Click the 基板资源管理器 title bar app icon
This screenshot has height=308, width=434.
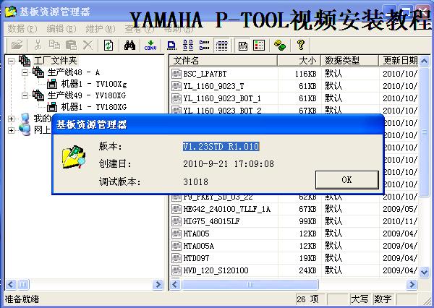[11, 12]
